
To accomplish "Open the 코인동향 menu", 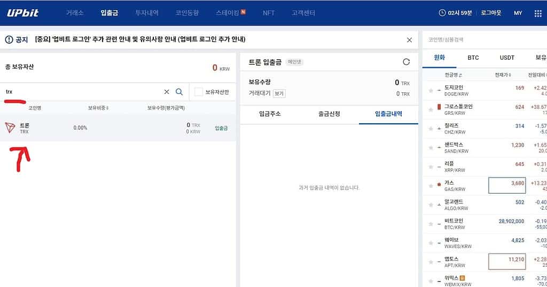I will (187, 13).
